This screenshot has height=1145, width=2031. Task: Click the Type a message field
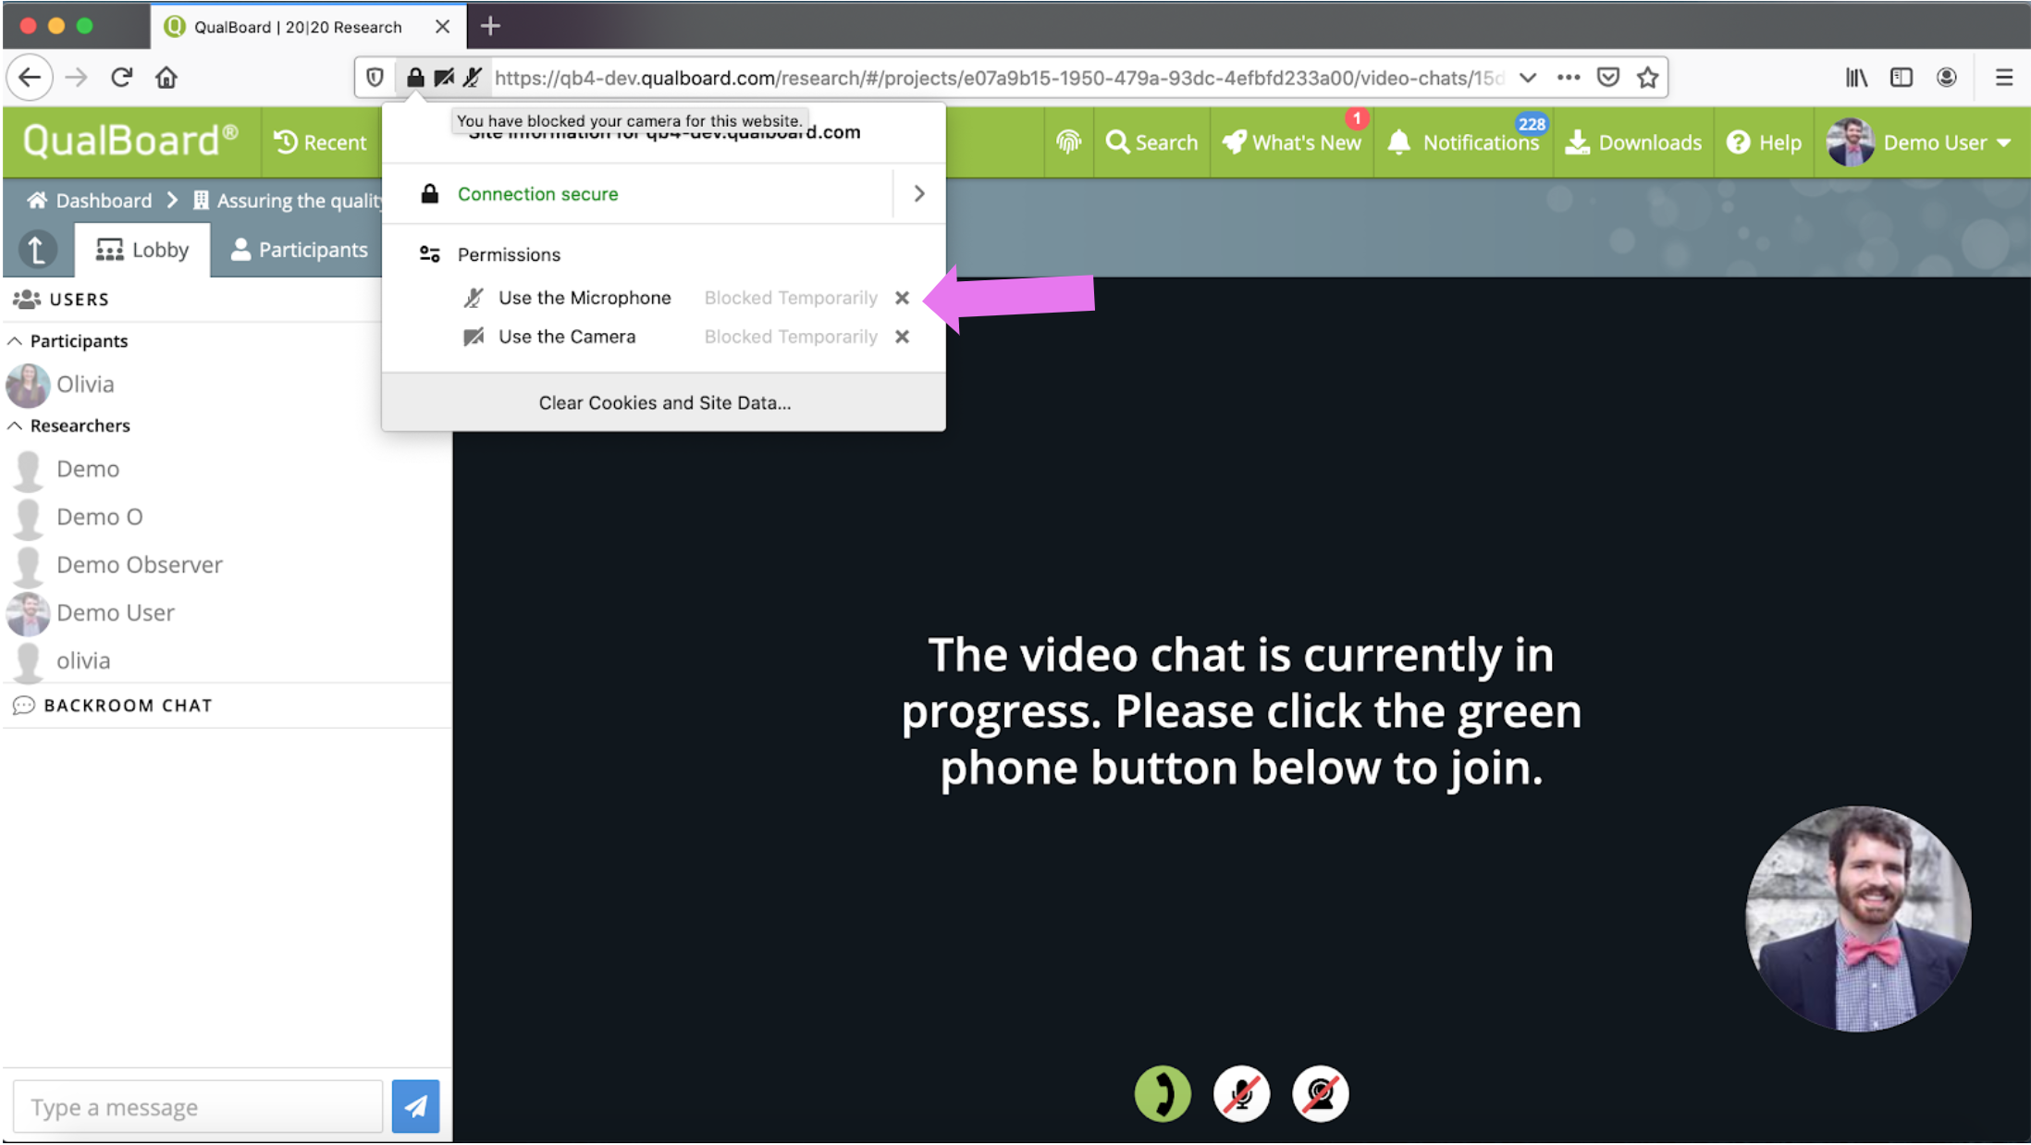(198, 1107)
